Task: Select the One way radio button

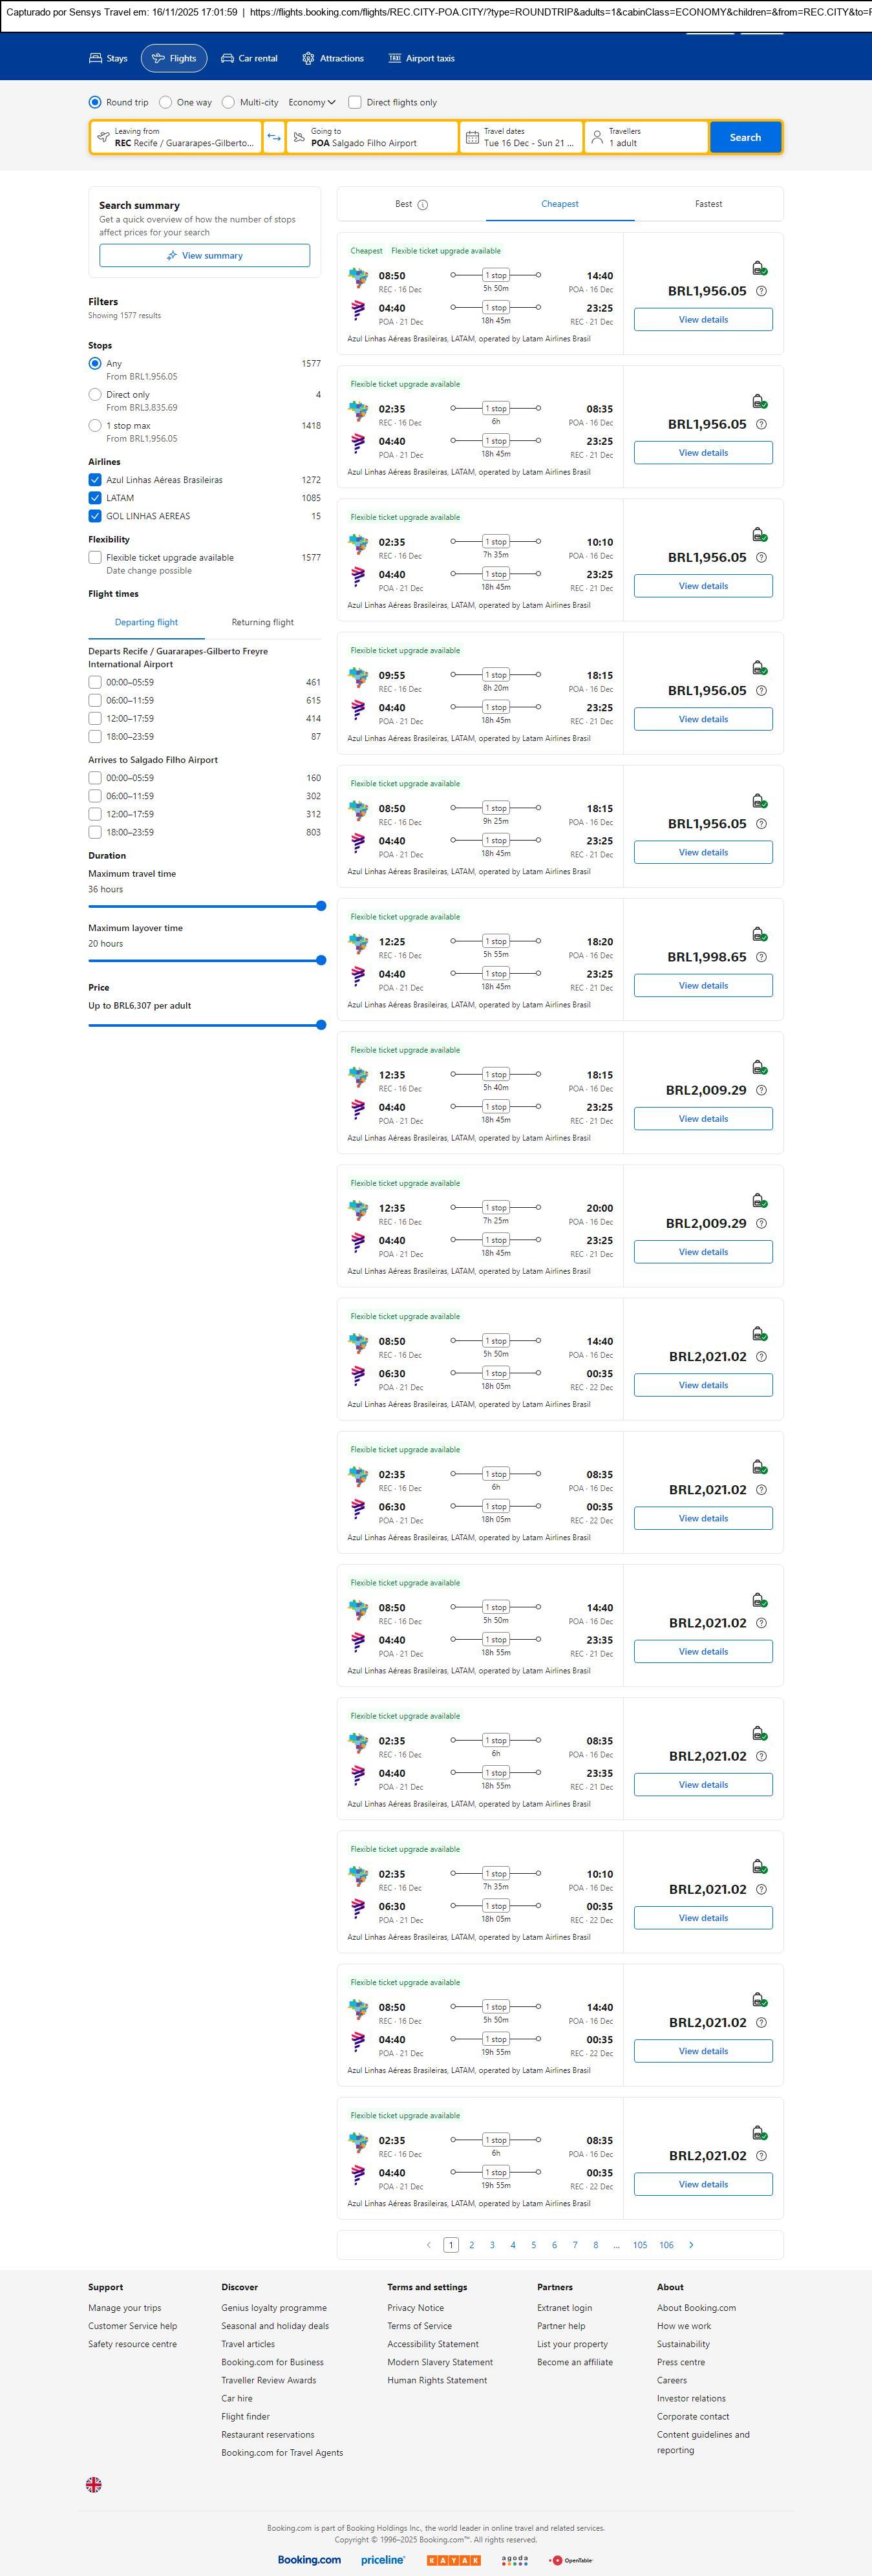Action: click(x=166, y=102)
